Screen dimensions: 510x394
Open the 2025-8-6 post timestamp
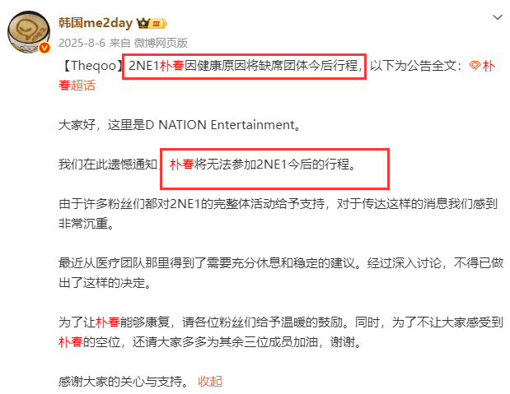point(82,43)
